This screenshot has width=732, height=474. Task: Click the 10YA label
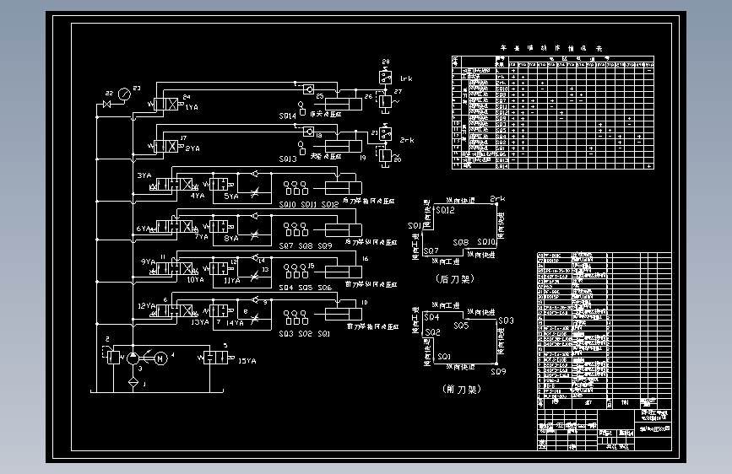coord(196,280)
